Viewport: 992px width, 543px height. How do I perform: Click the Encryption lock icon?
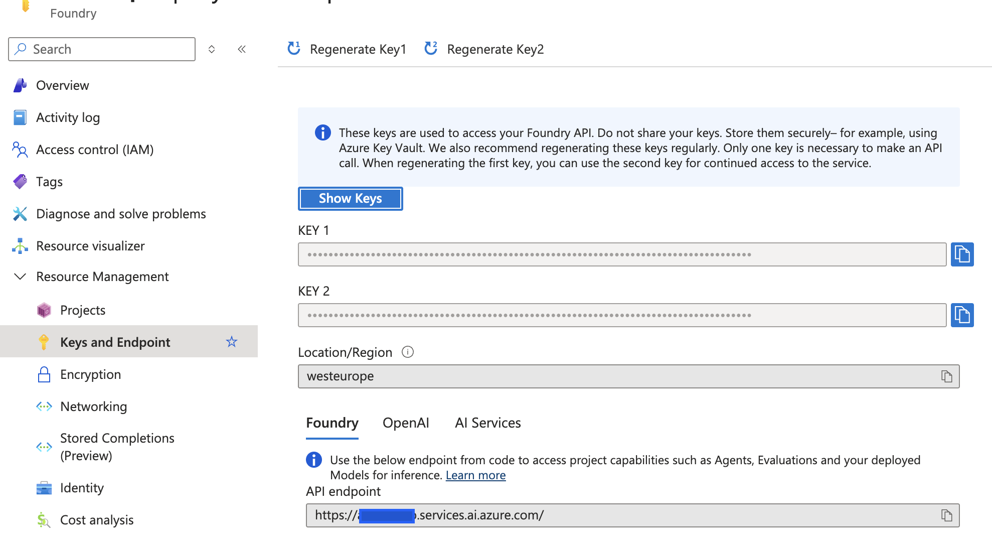(x=44, y=374)
